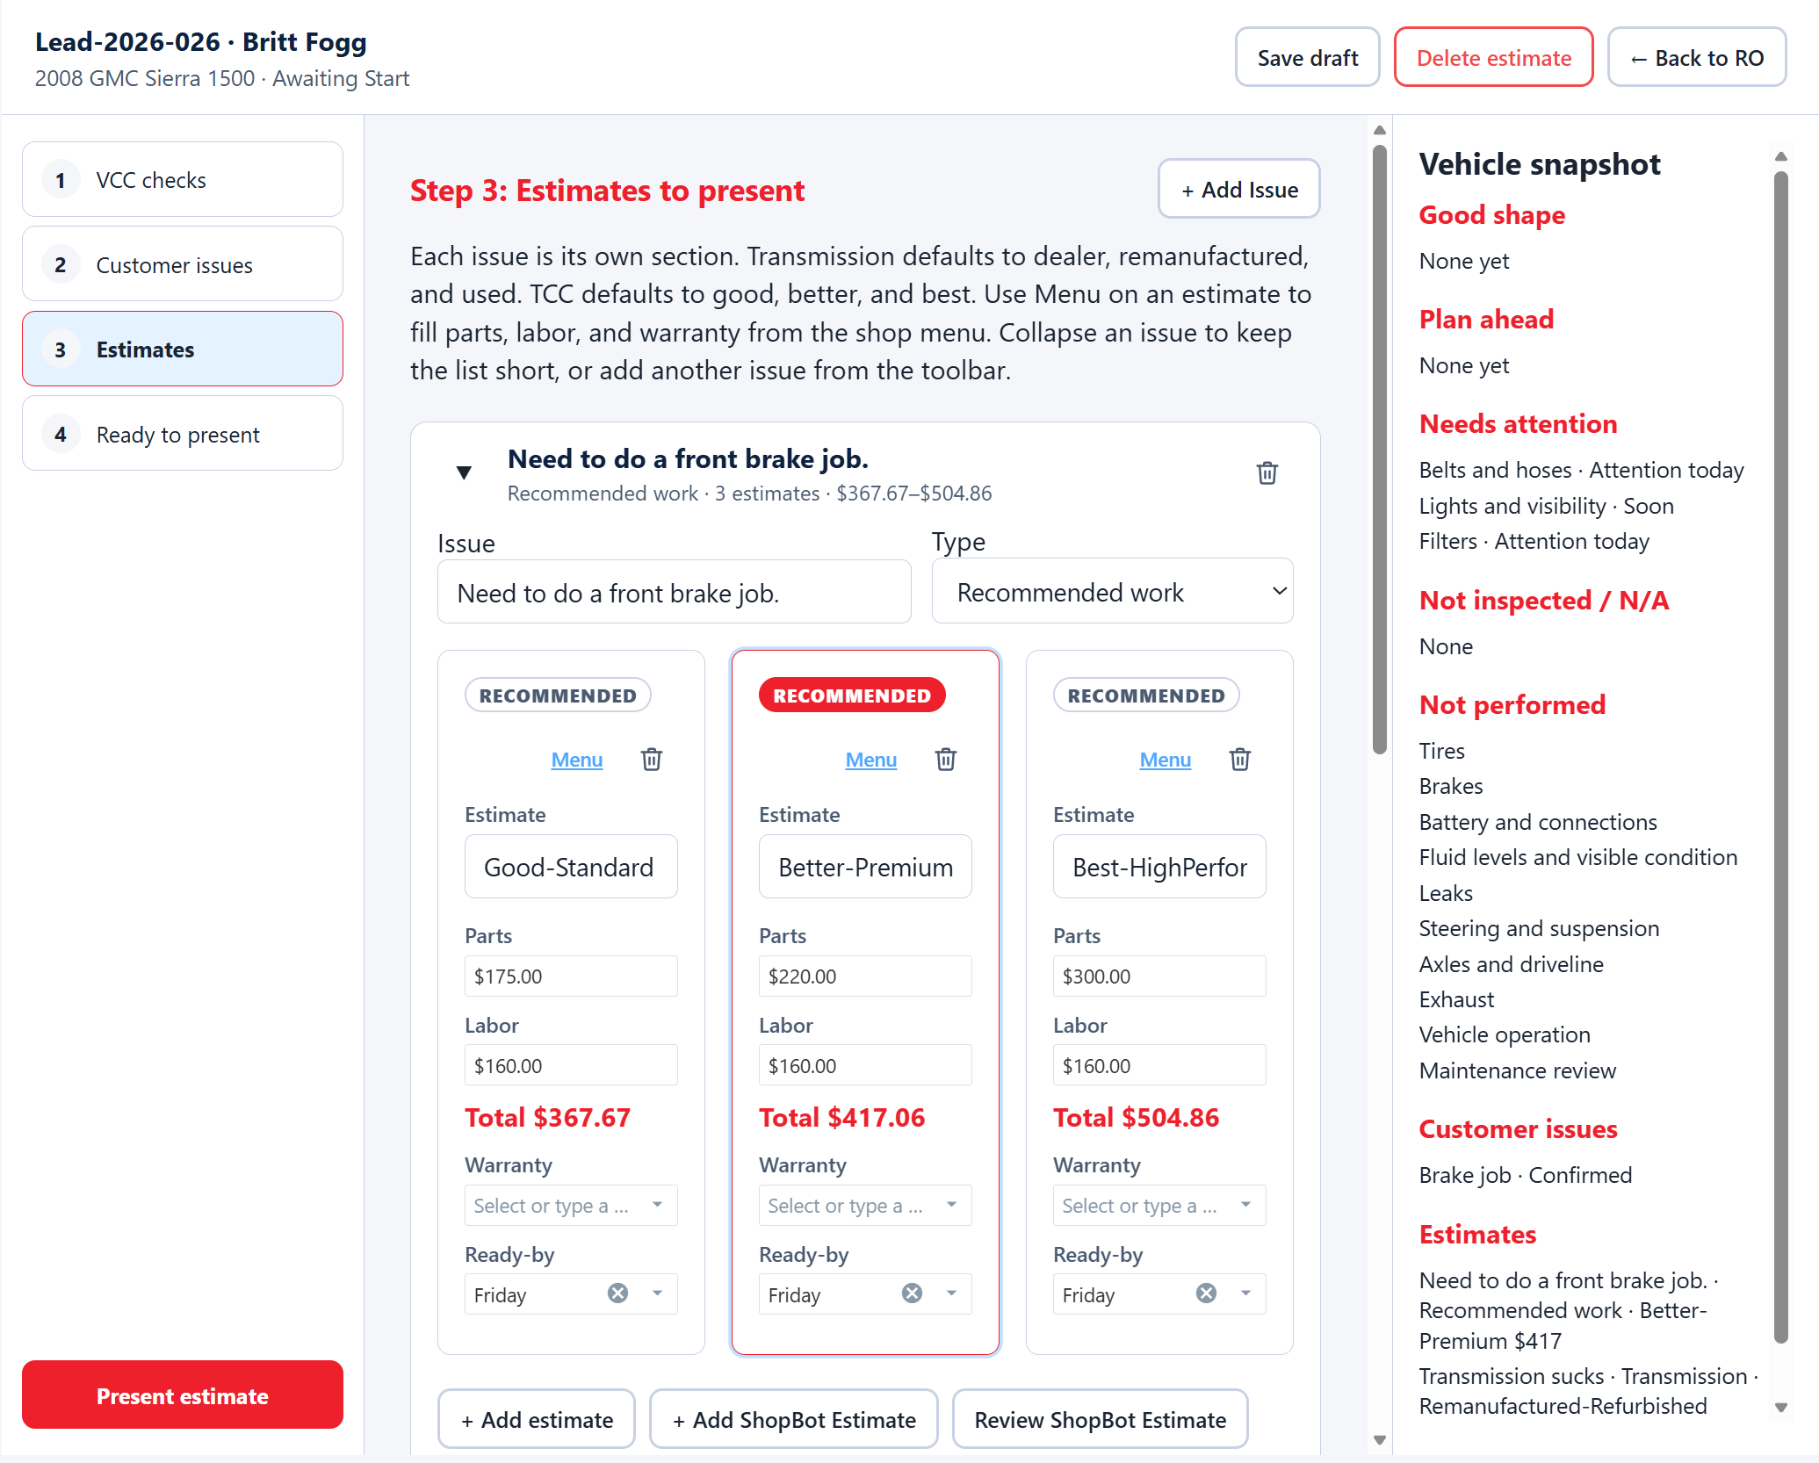Screen dimensions: 1819x1463
Task: Expand Ready-by dropdown on Good-Standard estimate
Action: click(658, 1294)
